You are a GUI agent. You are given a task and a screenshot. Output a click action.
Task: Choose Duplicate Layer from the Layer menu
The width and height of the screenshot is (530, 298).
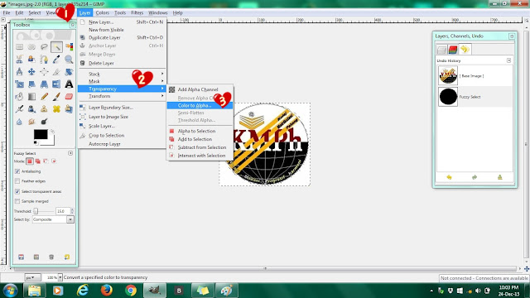tap(123, 37)
